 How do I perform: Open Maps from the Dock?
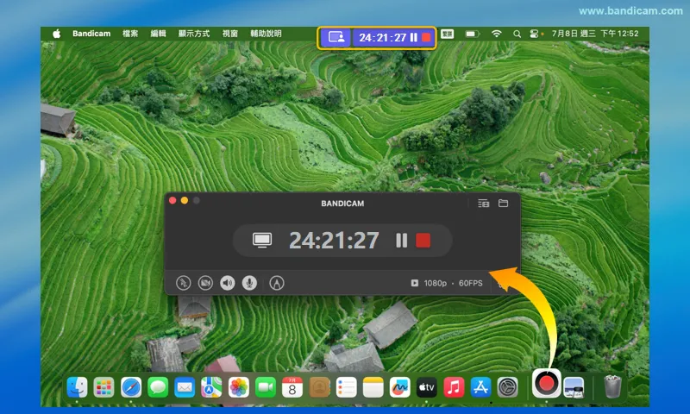pyautogui.click(x=211, y=387)
